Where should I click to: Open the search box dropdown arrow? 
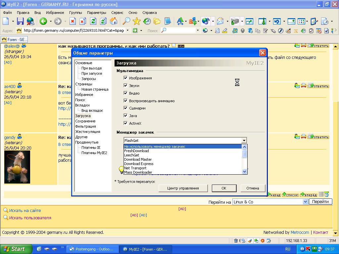coord(198,30)
